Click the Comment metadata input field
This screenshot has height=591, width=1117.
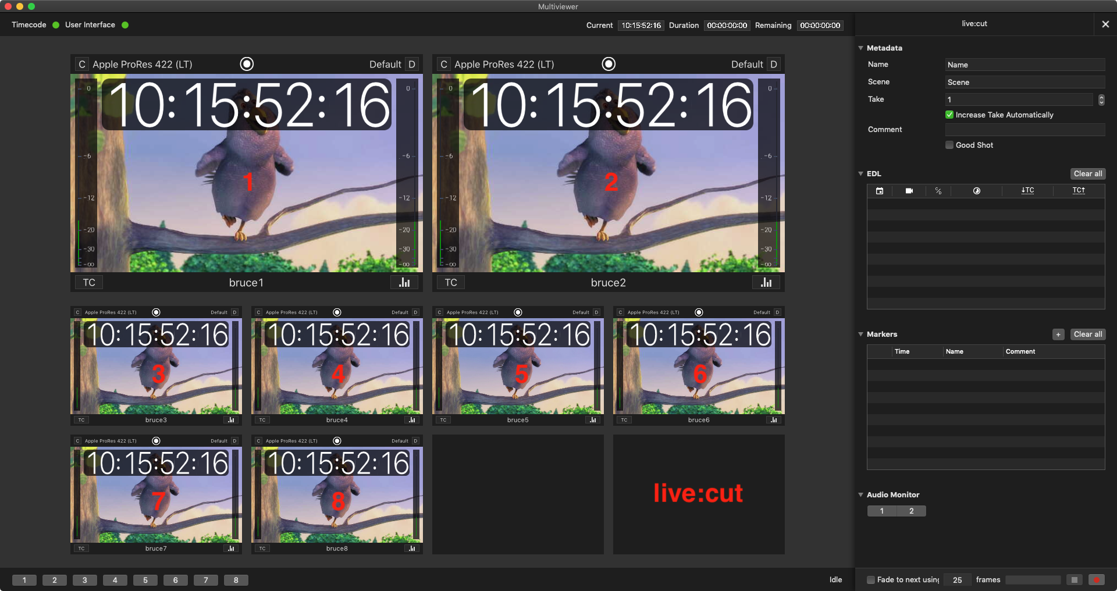point(1025,130)
